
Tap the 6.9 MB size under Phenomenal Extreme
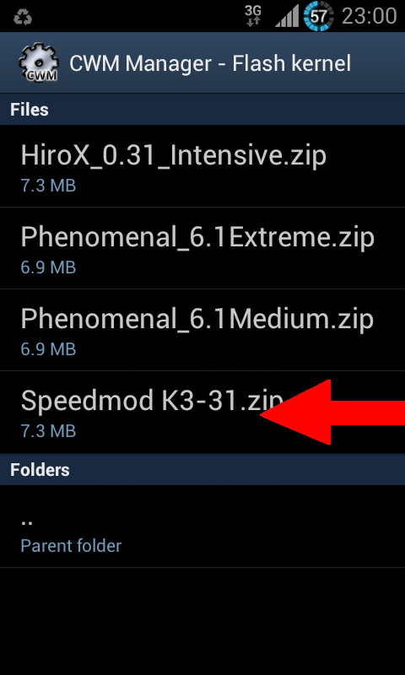coord(48,267)
